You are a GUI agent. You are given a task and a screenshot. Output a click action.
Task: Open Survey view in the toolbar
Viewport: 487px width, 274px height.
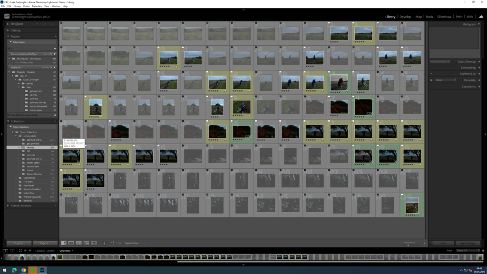pyautogui.click(x=87, y=243)
